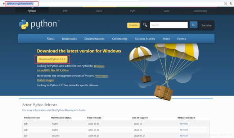This screenshot has width=234, height=138.
Task: Open the Python Developer's Guide link
Action: [x=71, y=110]
